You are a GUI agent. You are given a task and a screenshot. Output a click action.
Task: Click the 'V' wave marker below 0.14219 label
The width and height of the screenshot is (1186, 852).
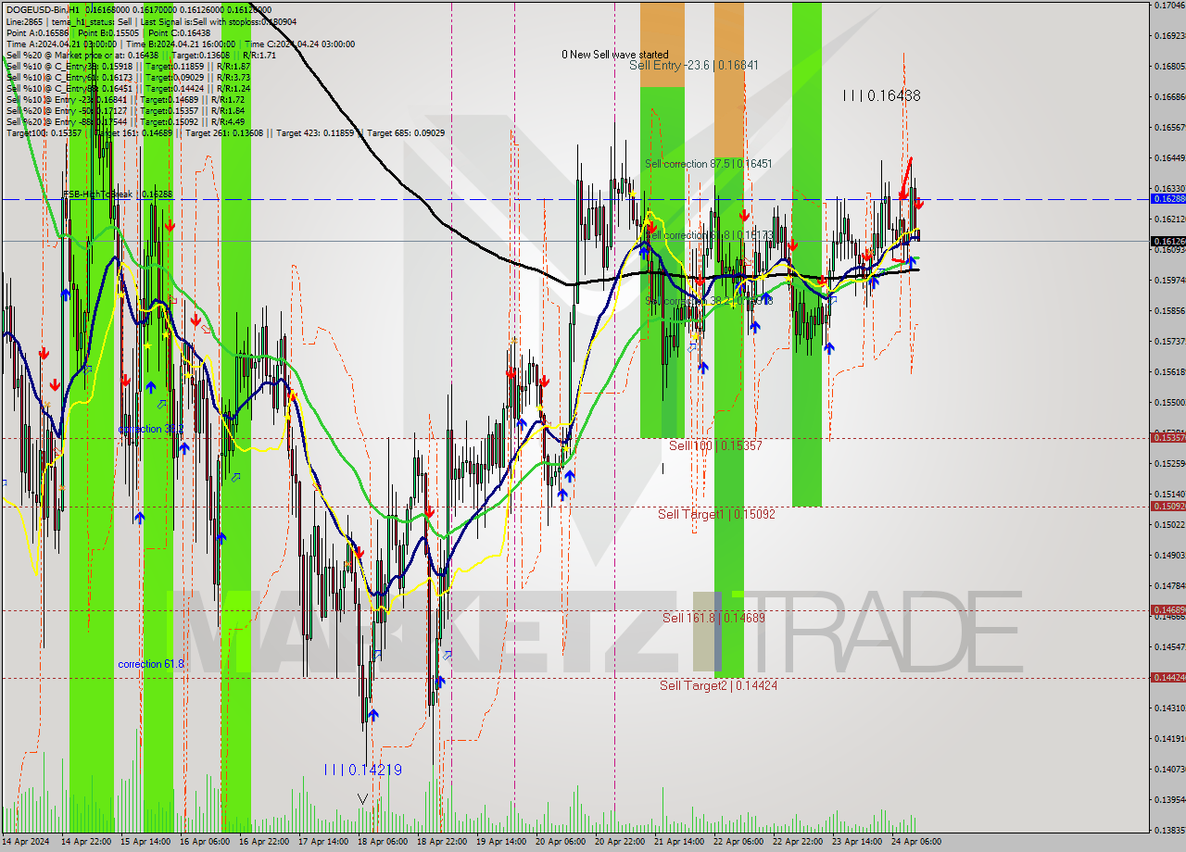click(362, 798)
